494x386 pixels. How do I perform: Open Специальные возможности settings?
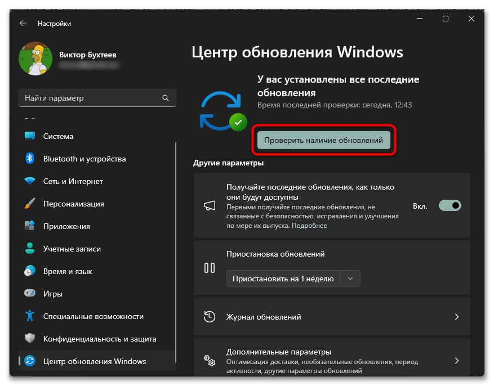click(x=97, y=316)
